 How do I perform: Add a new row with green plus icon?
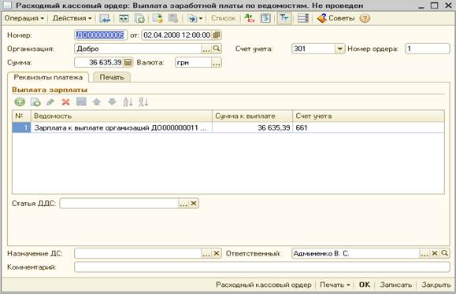(x=20, y=102)
